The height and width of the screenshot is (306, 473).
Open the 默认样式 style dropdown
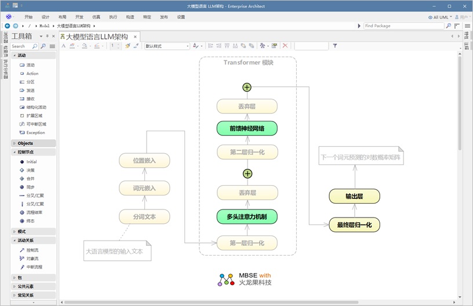(167, 46)
